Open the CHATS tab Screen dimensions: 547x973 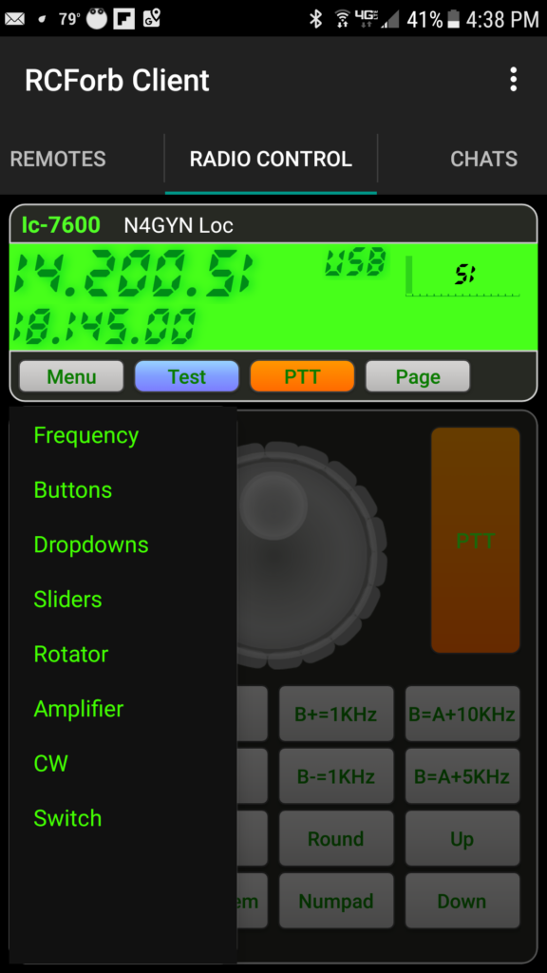tap(483, 159)
